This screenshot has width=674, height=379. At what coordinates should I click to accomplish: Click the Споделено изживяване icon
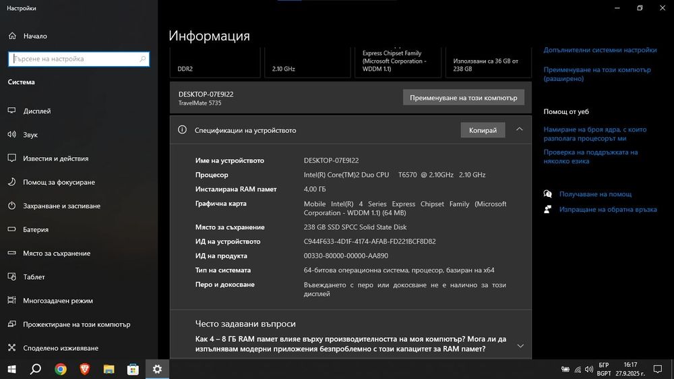(x=12, y=347)
